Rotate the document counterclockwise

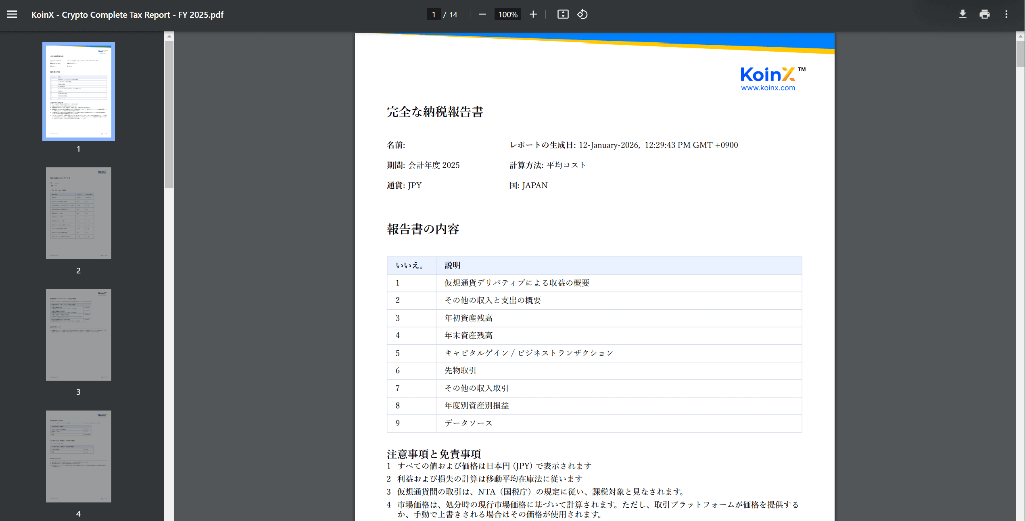click(x=582, y=15)
